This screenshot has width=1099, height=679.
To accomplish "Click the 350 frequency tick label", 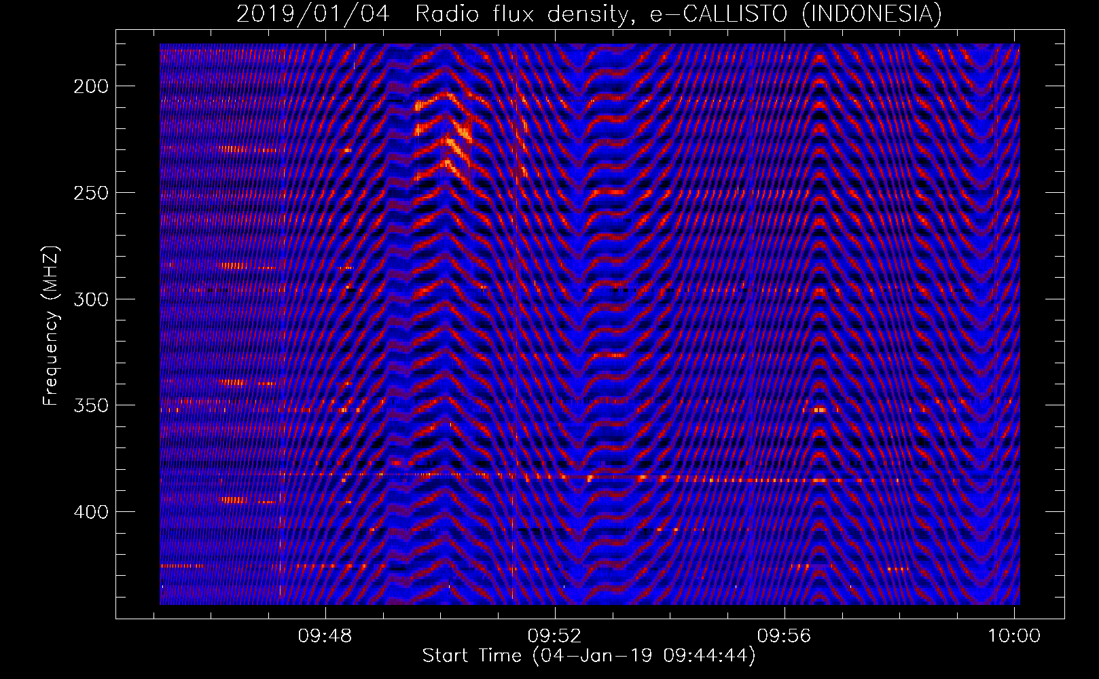I will (90, 405).
